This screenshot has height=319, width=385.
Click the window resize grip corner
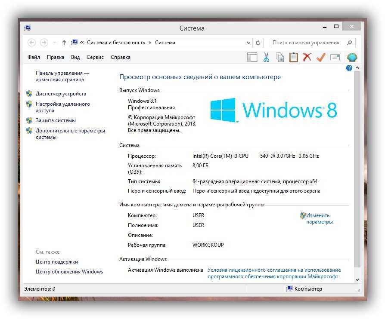tap(358, 290)
